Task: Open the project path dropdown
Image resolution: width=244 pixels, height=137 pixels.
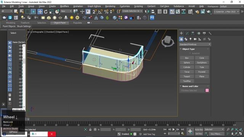Action: click(x=226, y=12)
